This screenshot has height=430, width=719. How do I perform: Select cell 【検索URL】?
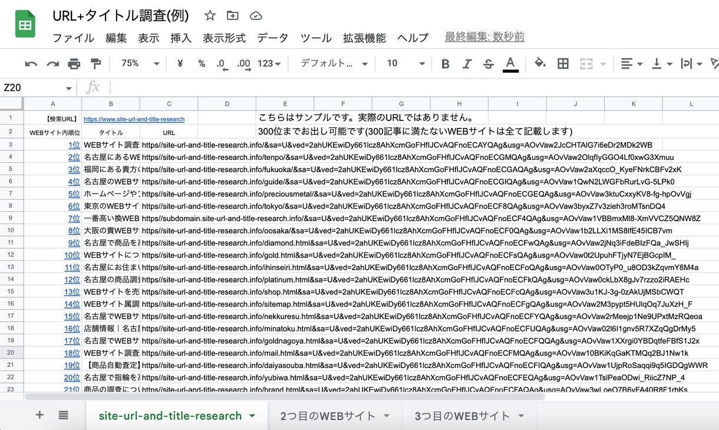coord(53,119)
